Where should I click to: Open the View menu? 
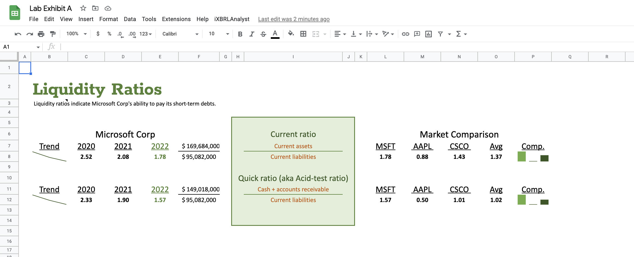tap(66, 19)
